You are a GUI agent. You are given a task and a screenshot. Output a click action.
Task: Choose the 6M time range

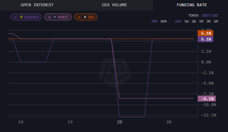tap(216, 21)
